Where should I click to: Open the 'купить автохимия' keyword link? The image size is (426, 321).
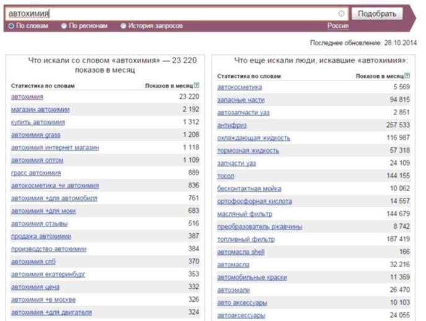(38, 122)
